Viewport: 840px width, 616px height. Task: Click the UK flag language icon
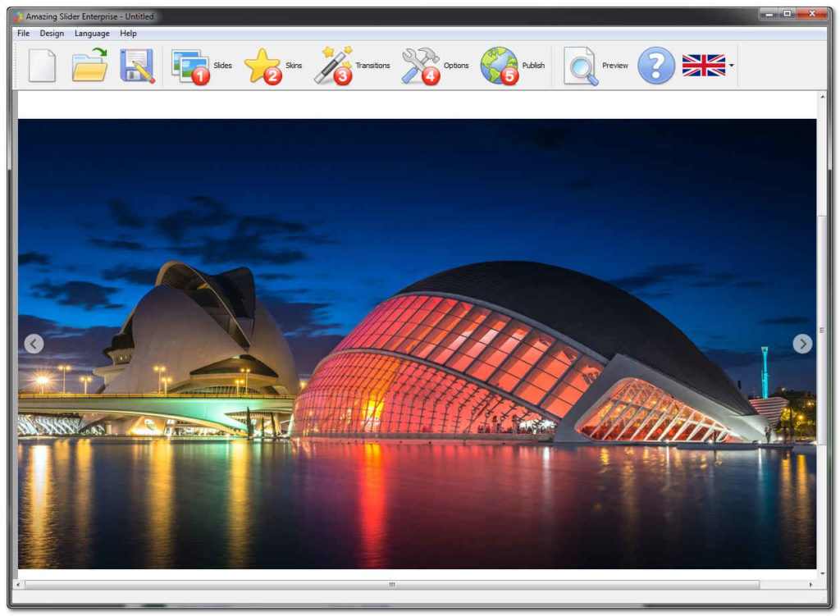point(703,66)
